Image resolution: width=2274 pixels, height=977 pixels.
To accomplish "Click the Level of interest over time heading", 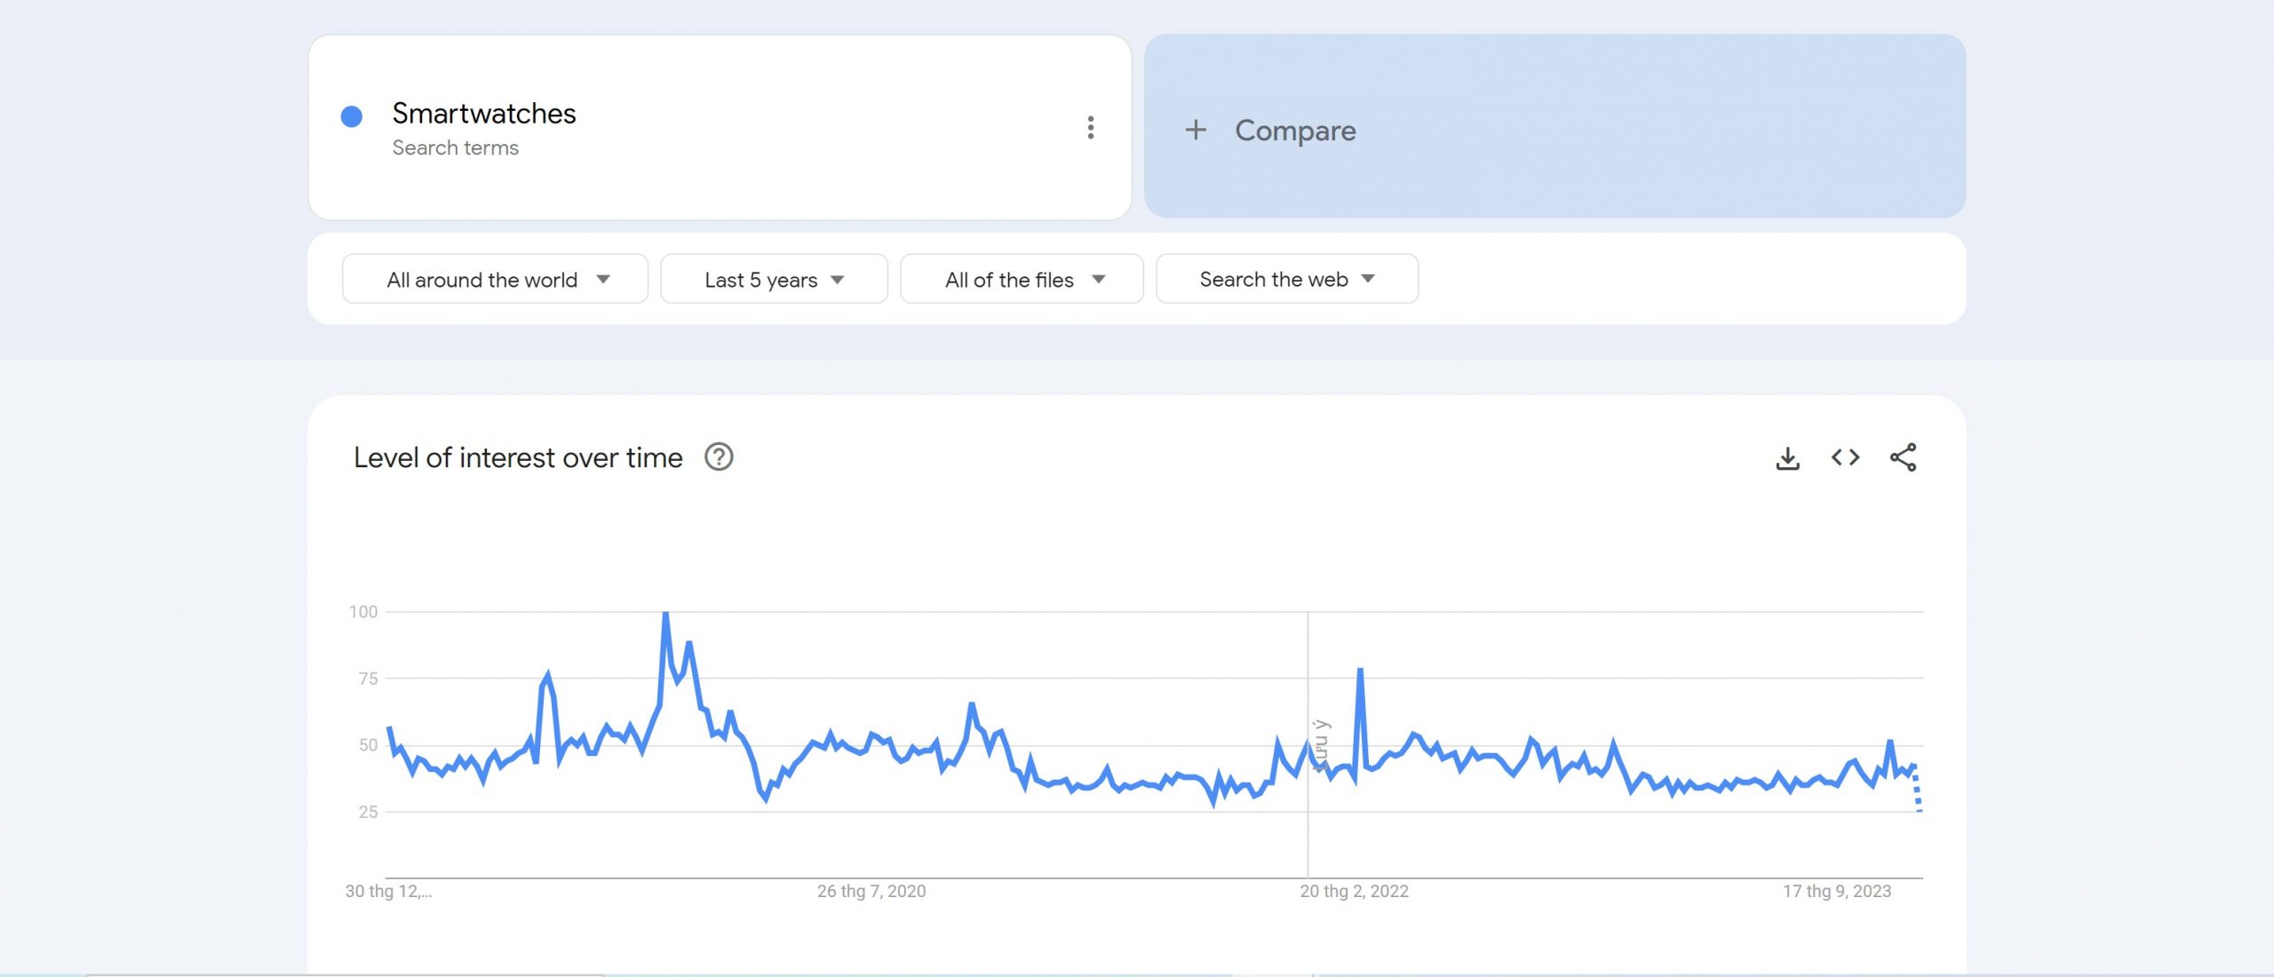I will [518, 457].
